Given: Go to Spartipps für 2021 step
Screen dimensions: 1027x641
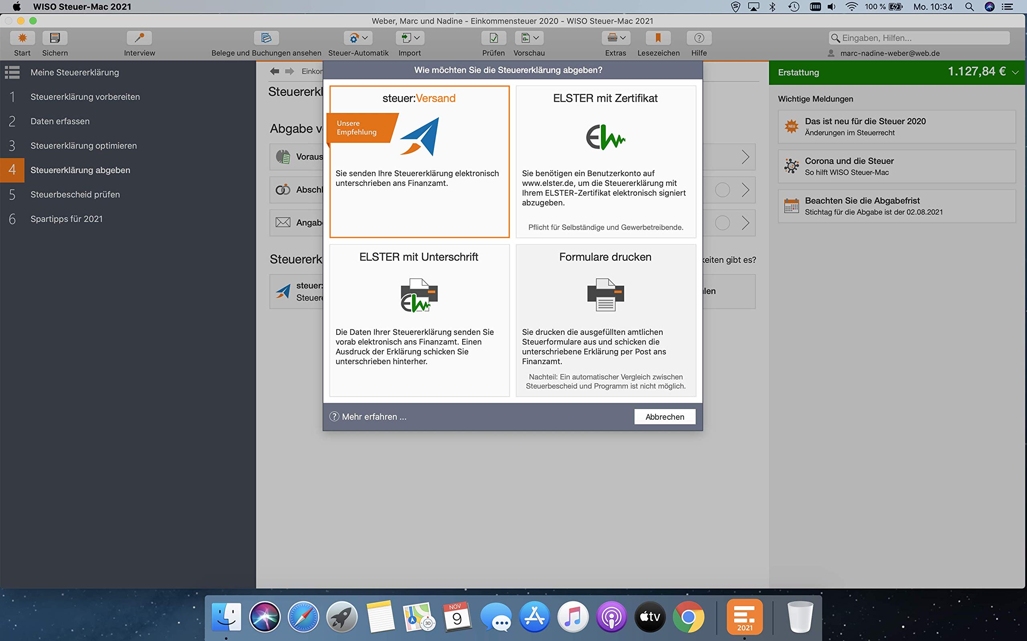Looking at the screenshot, I should click(x=128, y=219).
